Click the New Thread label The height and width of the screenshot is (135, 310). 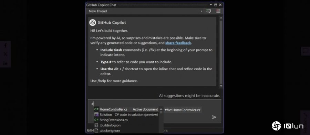[98, 11]
